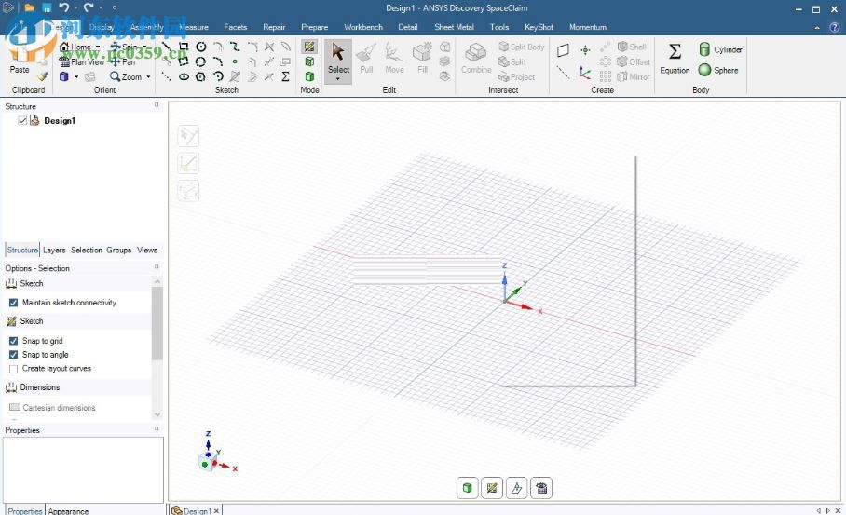
Task: Select the Point sketch tool
Action: click(x=235, y=61)
